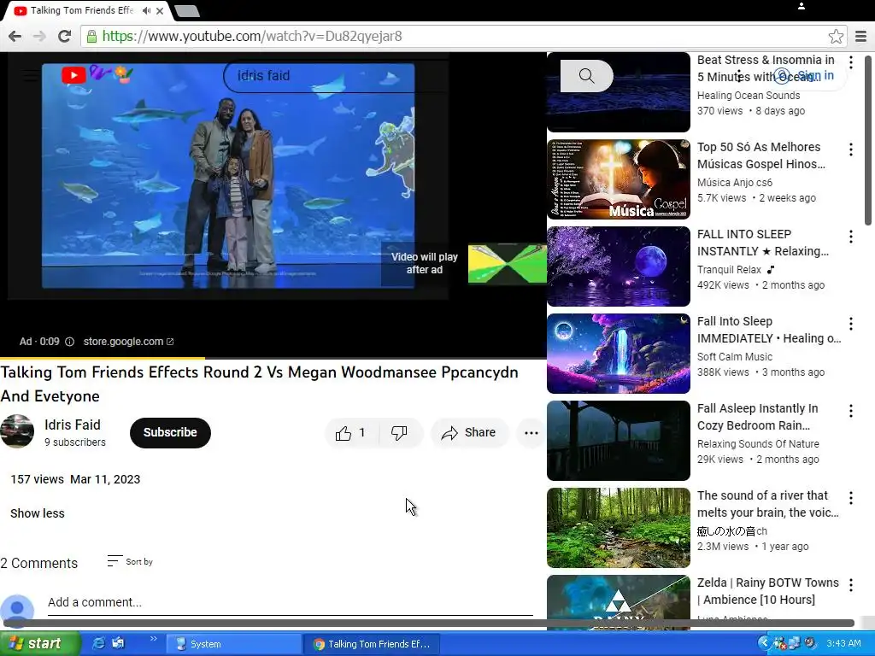Image resolution: width=875 pixels, height=656 pixels.
Task: Open the Sort by comments dropdown
Action: tap(130, 562)
